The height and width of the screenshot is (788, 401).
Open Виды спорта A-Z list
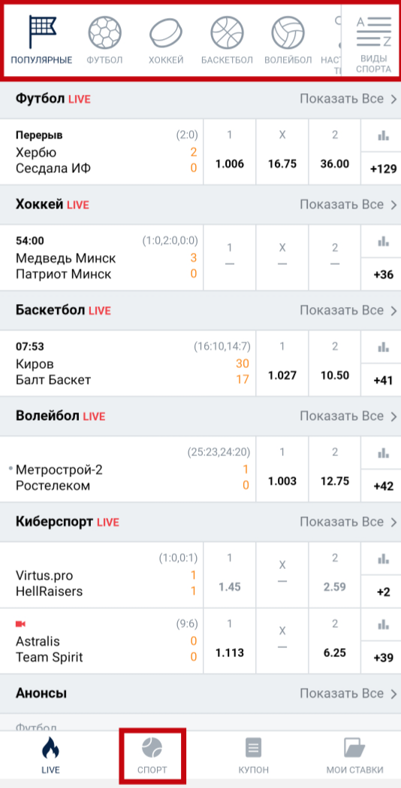[373, 41]
